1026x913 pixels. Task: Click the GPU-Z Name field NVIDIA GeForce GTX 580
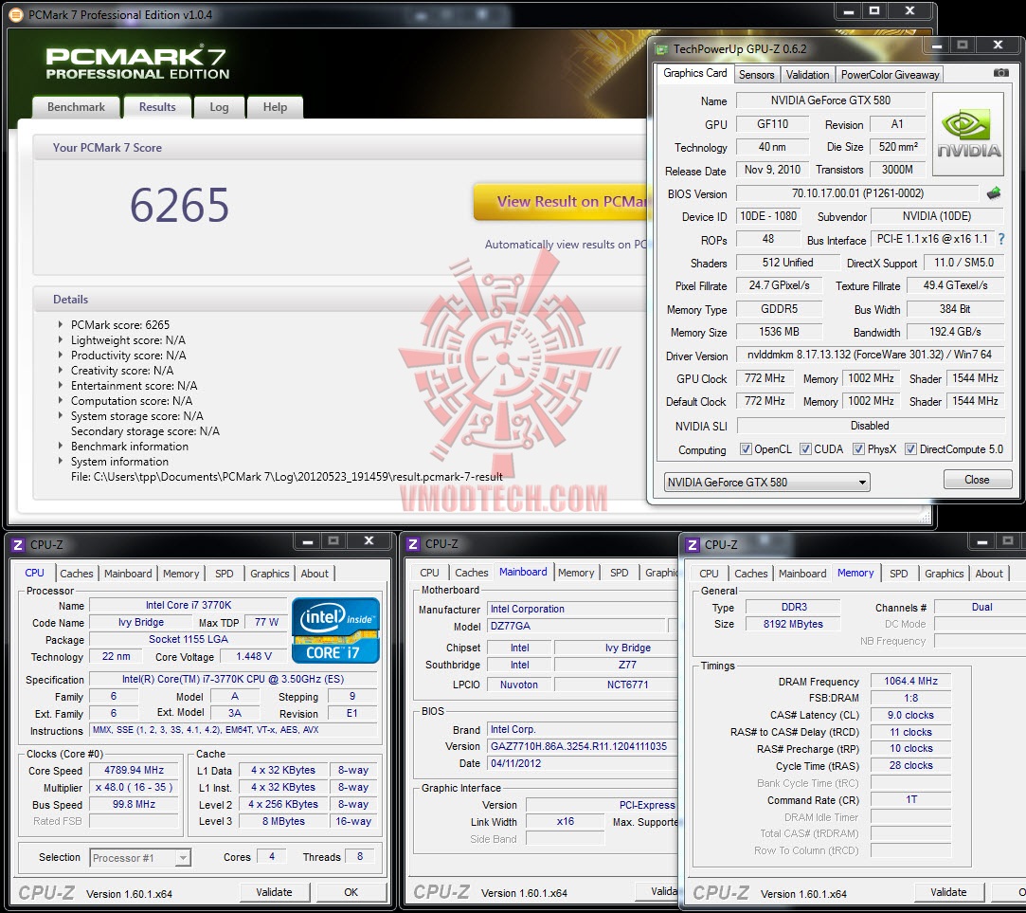point(830,100)
